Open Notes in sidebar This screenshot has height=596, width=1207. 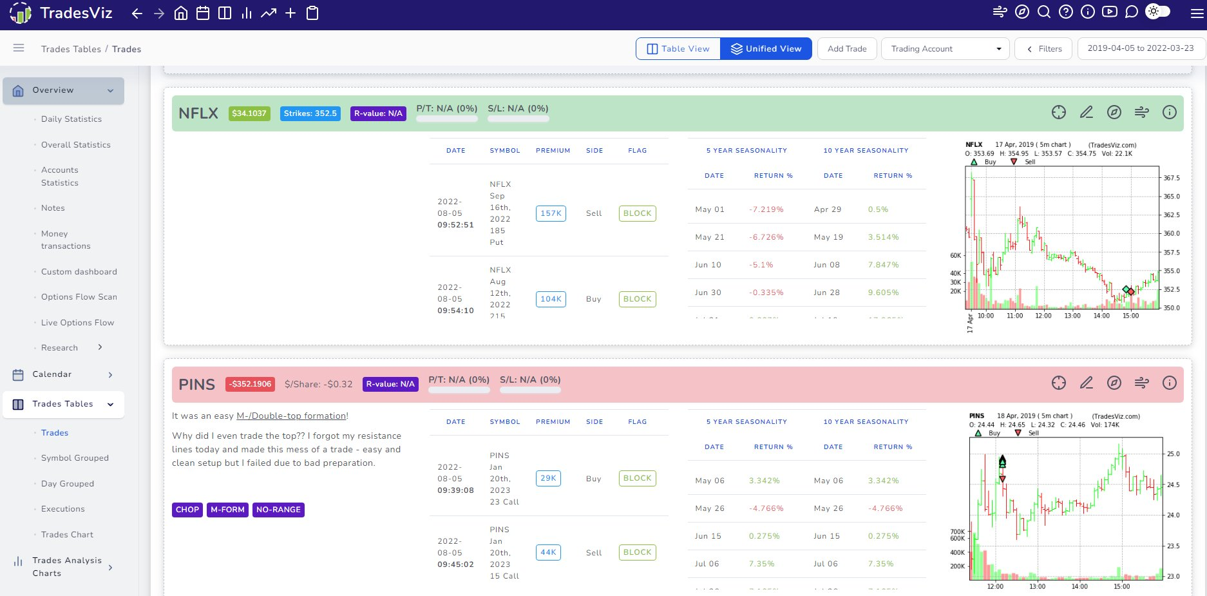pos(53,208)
